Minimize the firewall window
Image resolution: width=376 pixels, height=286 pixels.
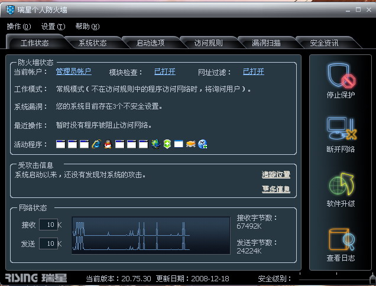click(x=348, y=10)
